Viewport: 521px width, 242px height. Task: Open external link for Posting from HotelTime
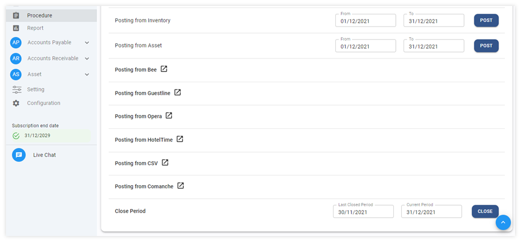(x=180, y=139)
